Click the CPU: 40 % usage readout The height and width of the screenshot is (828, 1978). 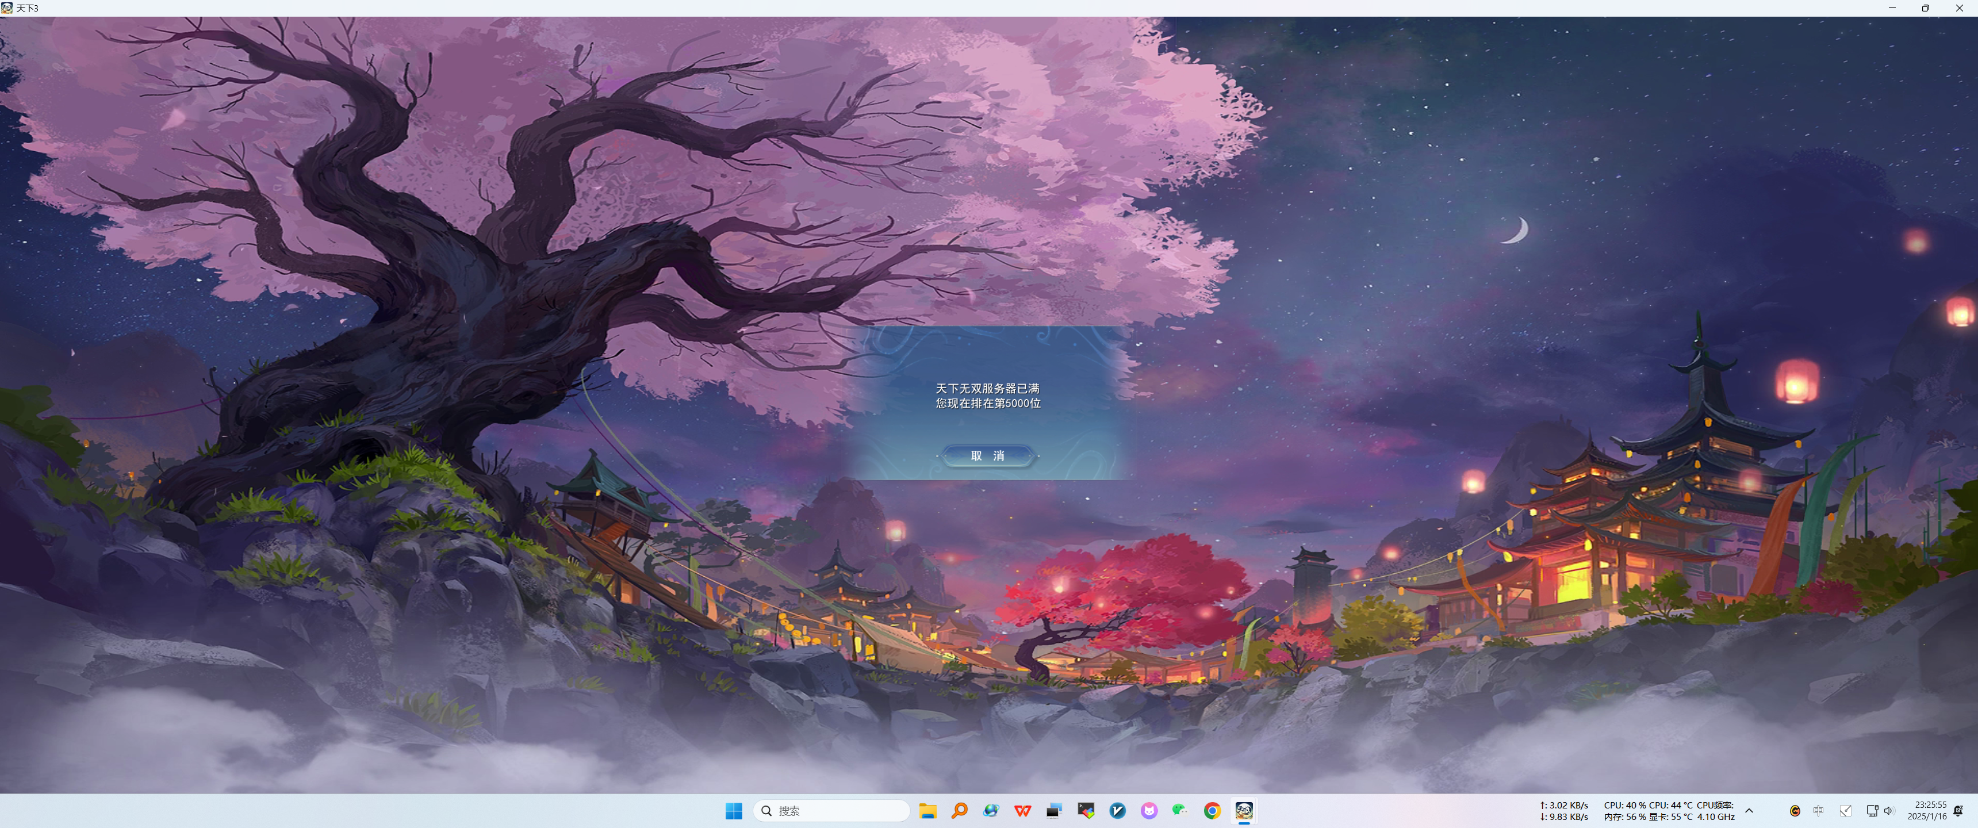point(1625,805)
